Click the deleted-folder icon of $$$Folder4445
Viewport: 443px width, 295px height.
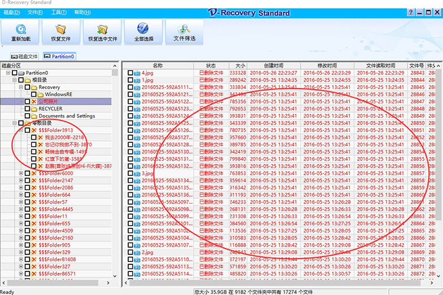point(34,209)
